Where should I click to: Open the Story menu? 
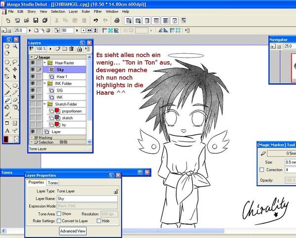pyautogui.click(x=32, y=11)
